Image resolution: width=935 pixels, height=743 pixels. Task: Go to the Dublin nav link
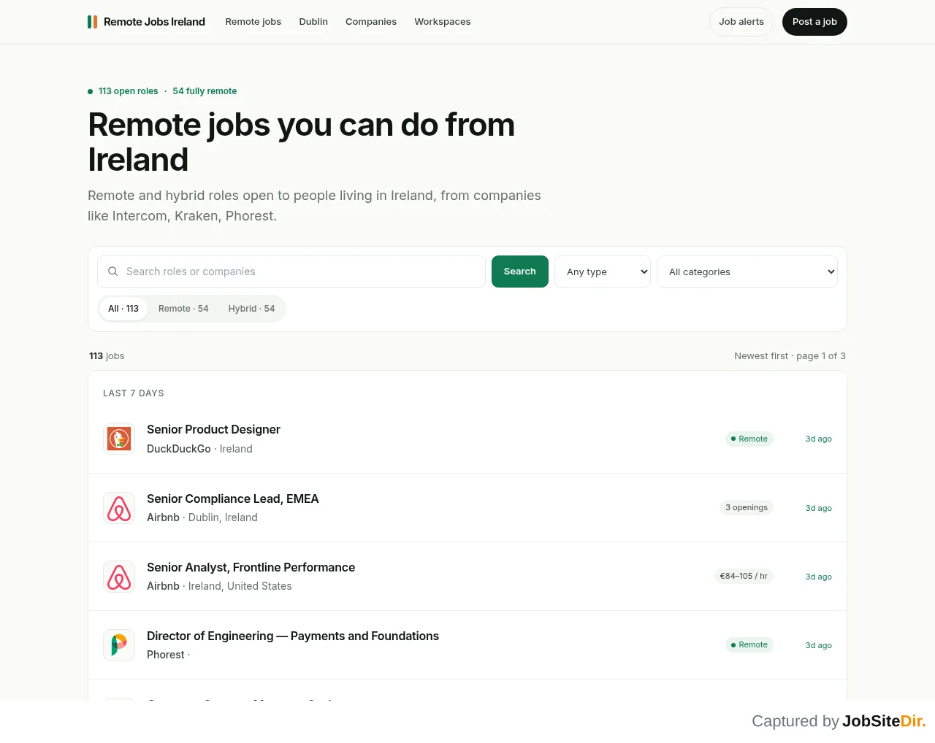(313, 22)
